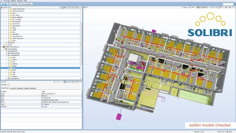Select the Column folder in the tree
This screenshot has height=133, width=236.
point(15,59)
